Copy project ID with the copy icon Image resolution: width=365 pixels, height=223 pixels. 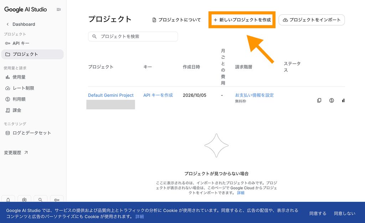click(x=319, y=100)
